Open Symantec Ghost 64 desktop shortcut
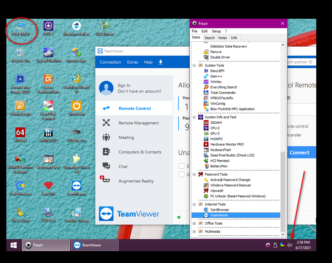 pyautogui.click(x=77, y=164)
